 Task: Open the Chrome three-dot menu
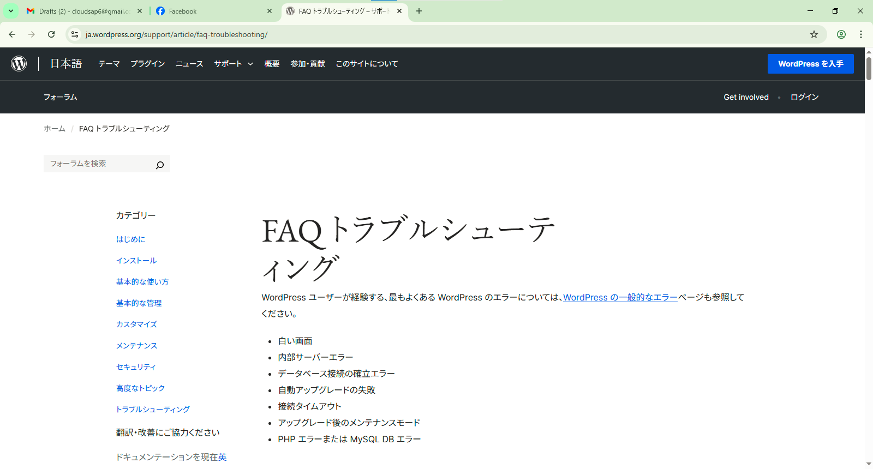point(861,34)
